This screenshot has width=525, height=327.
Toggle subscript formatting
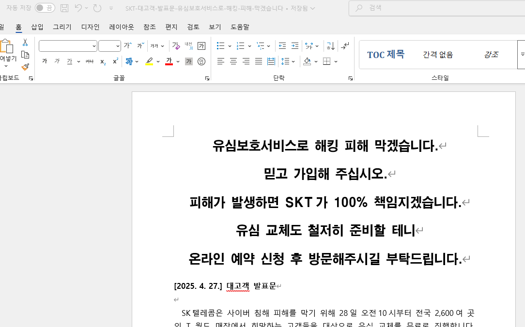(x=103, y=61)
